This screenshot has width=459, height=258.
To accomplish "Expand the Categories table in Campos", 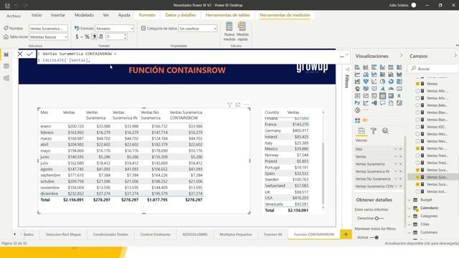I will 410,216.
